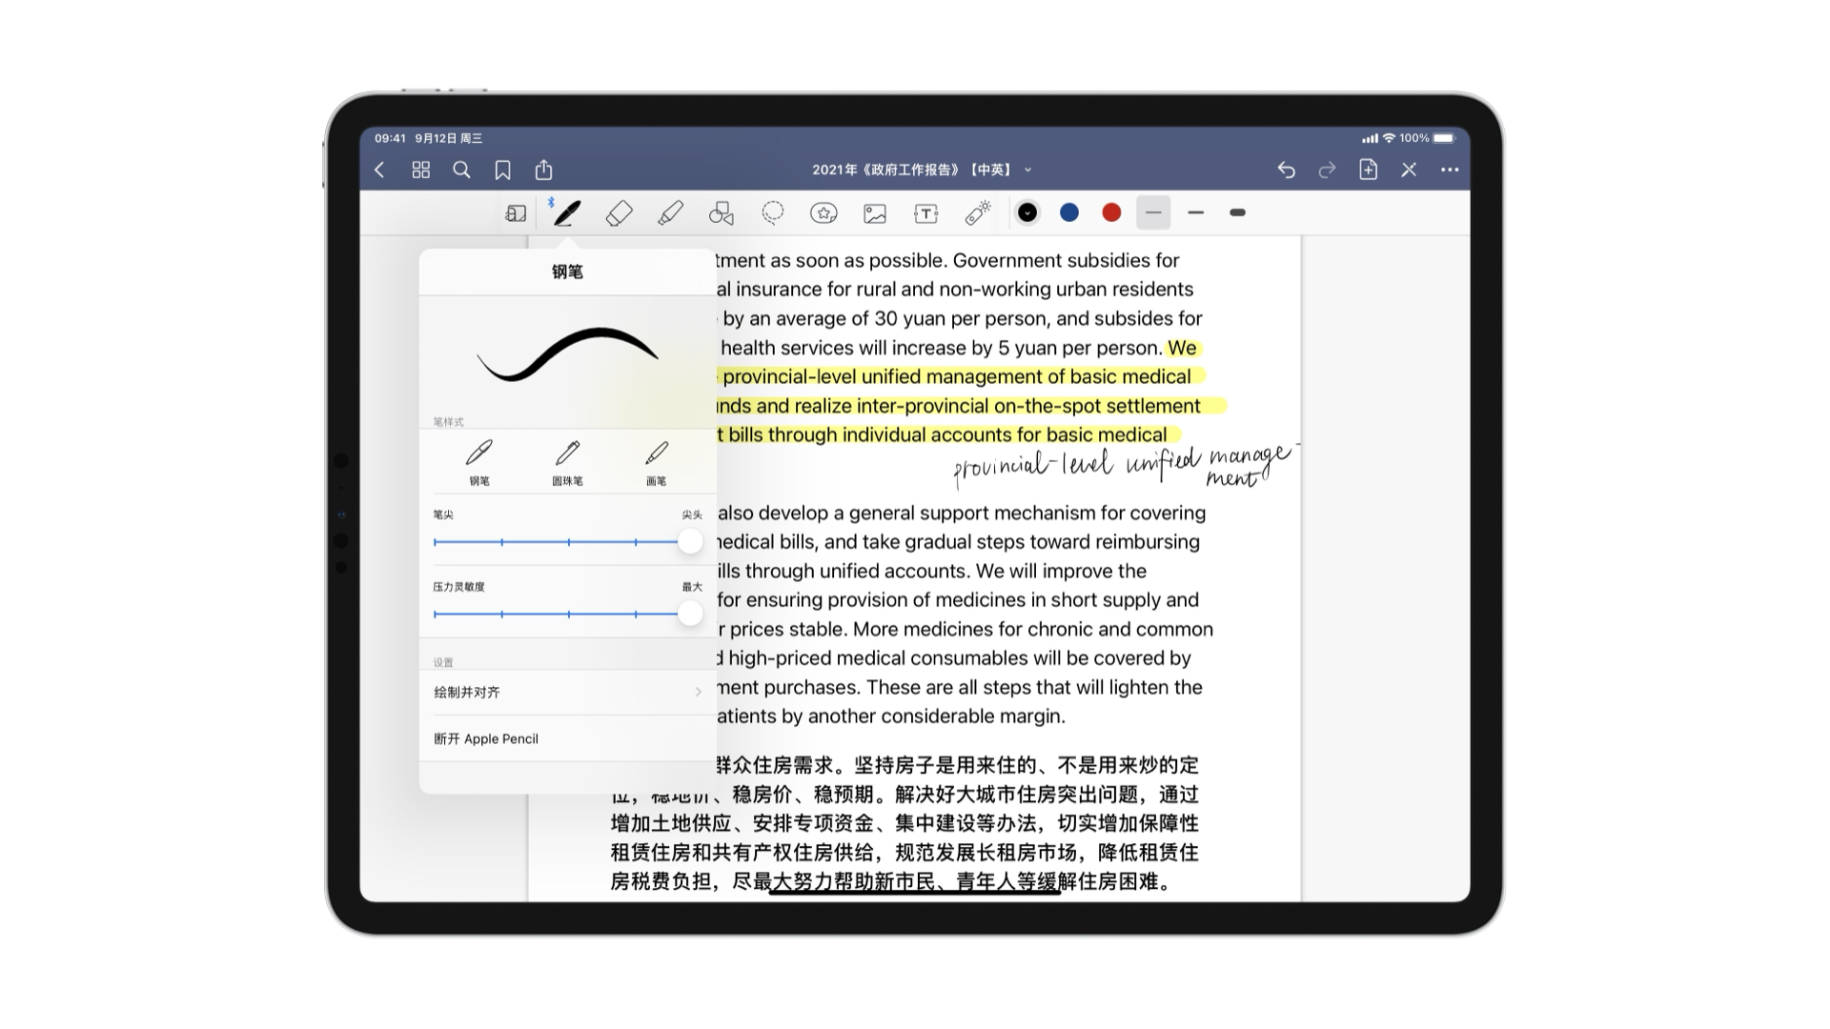Open the Shapes tool
1830x1029 pixels.
click(722, 213)
